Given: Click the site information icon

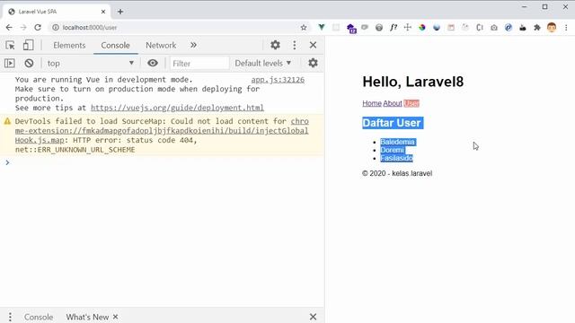Looking at the screenshot, I should (x=56, y=28).
